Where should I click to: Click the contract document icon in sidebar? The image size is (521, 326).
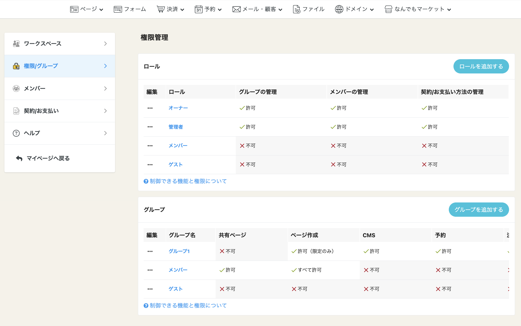[x=16, y=111]
